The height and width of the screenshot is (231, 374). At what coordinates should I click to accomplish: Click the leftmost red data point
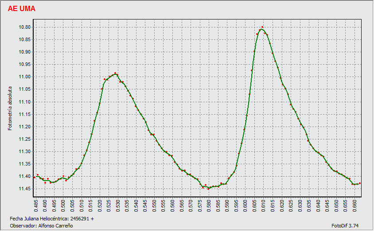click(x=35, y=177)
